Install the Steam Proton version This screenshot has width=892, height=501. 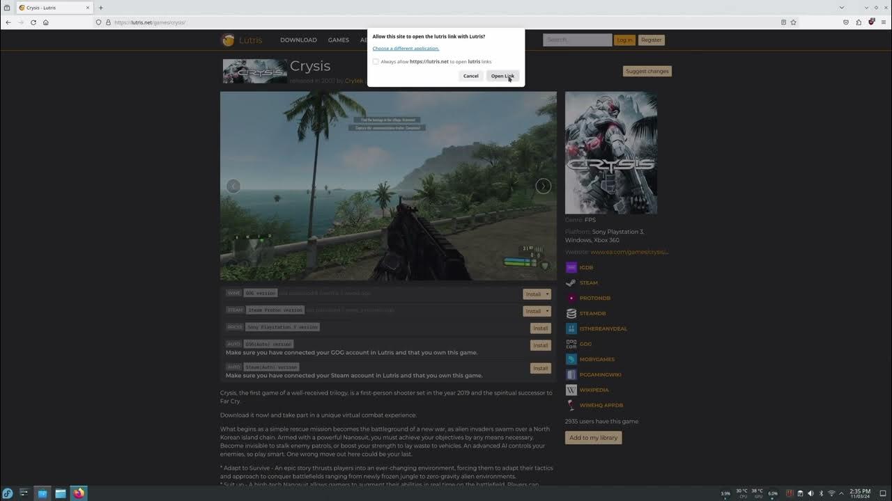coord(533,311)
